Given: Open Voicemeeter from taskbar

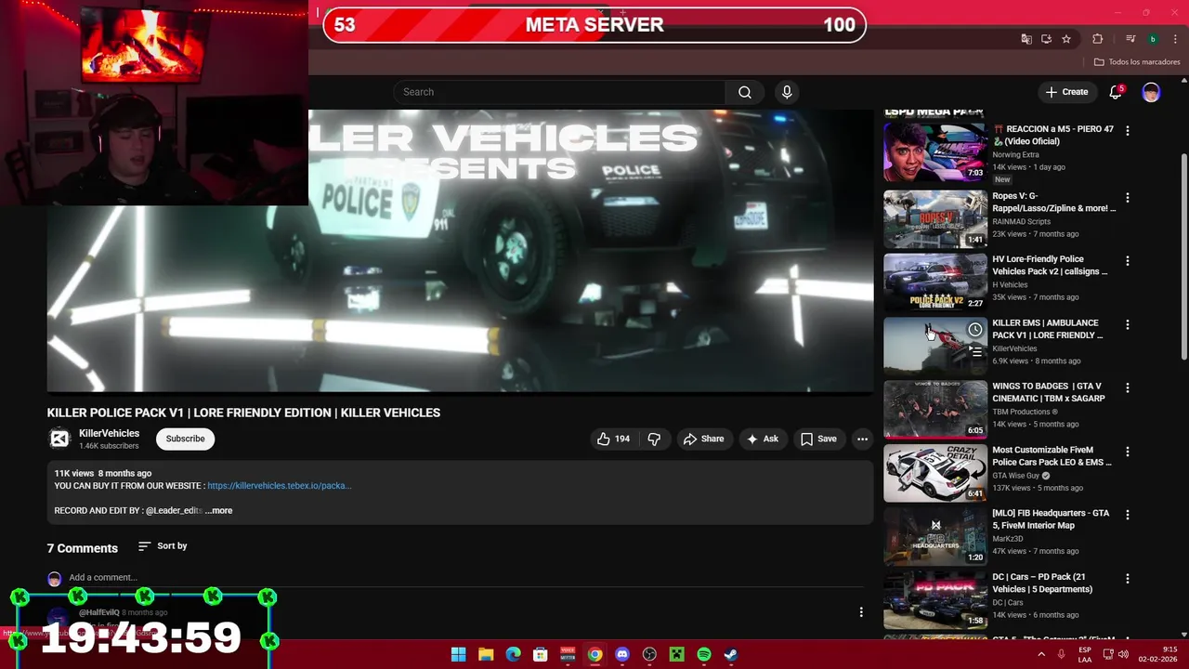Looking at the screenshot, I should click(x=568, y=654).
